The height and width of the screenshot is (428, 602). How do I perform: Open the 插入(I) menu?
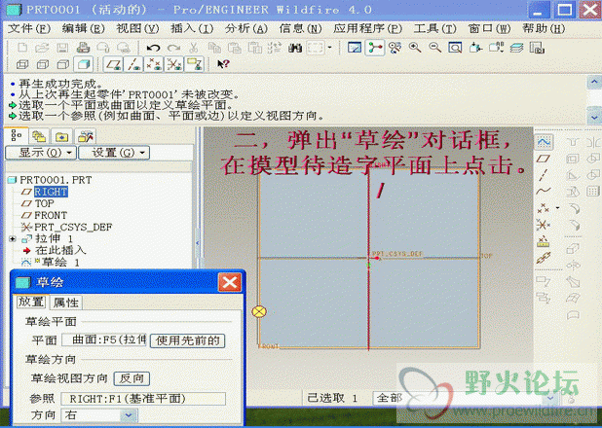point(192,28)
